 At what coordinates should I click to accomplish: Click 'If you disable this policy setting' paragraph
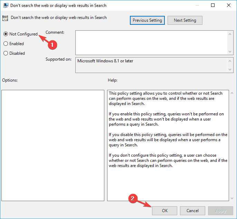point(168,140)
